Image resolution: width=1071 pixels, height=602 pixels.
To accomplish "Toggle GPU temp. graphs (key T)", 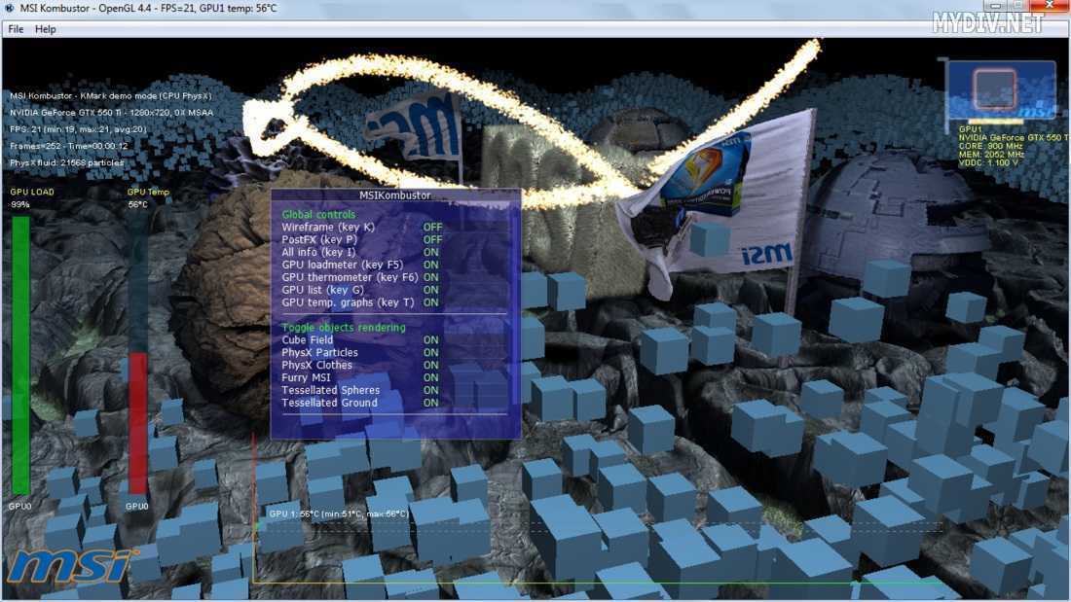I will [430, 302].
